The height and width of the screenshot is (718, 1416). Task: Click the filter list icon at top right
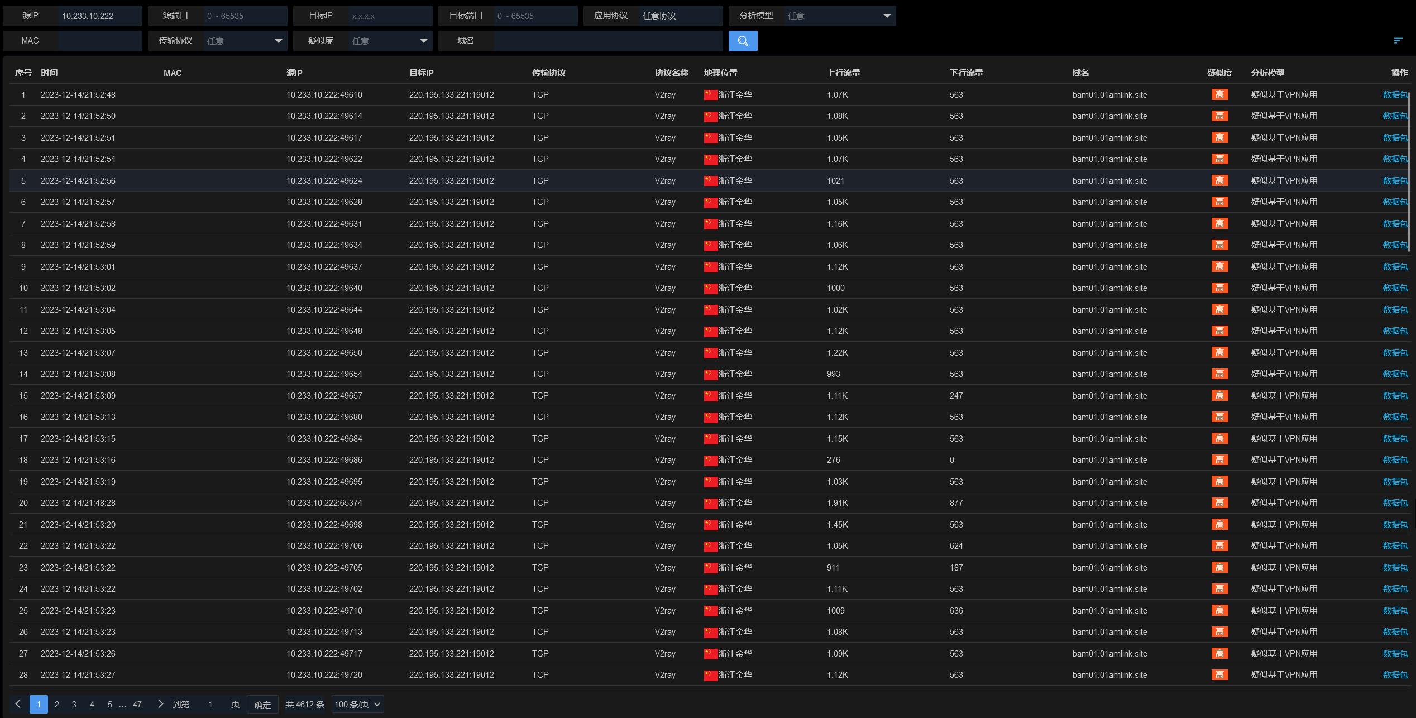point(1398,41)
